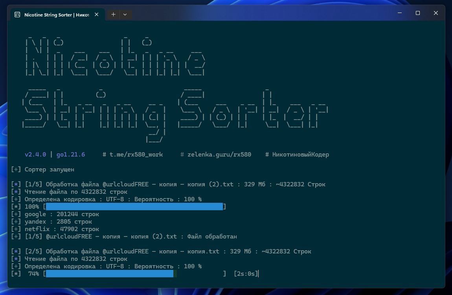Click the 'go1.21.6' text
This screenshot has height=295, width=452.
(71, 155)
